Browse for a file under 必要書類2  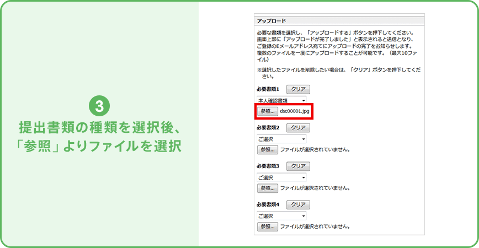pos(267,149)
